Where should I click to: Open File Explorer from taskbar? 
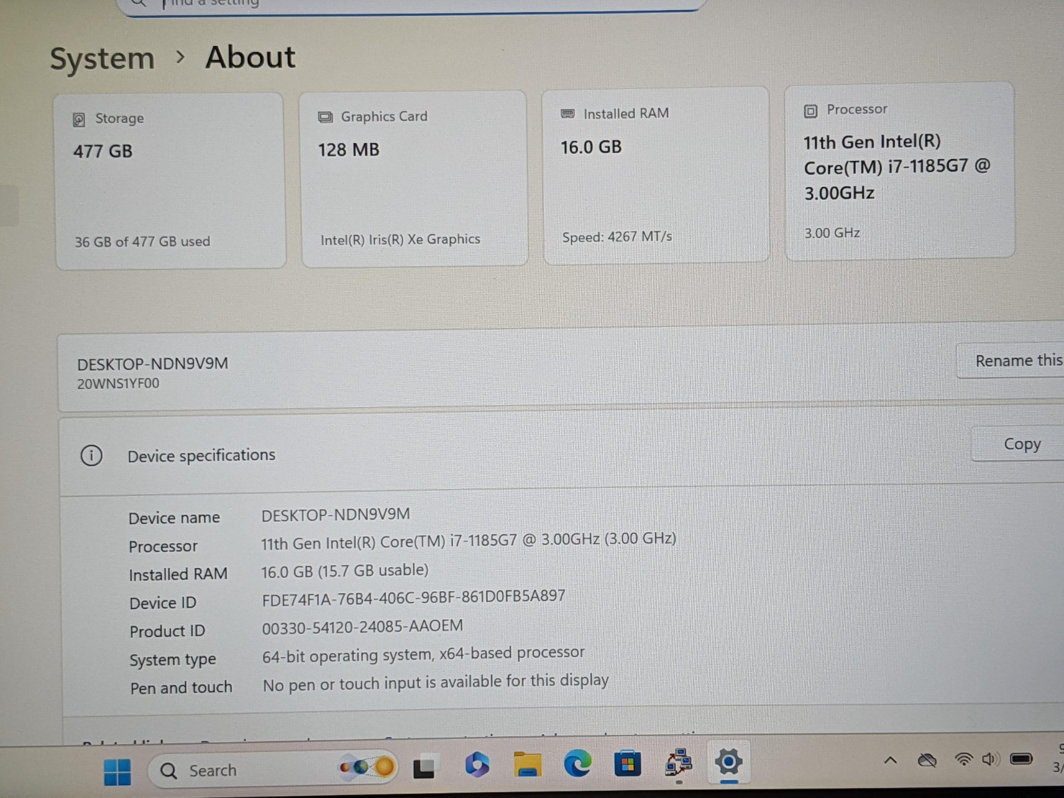click(527, 764)
